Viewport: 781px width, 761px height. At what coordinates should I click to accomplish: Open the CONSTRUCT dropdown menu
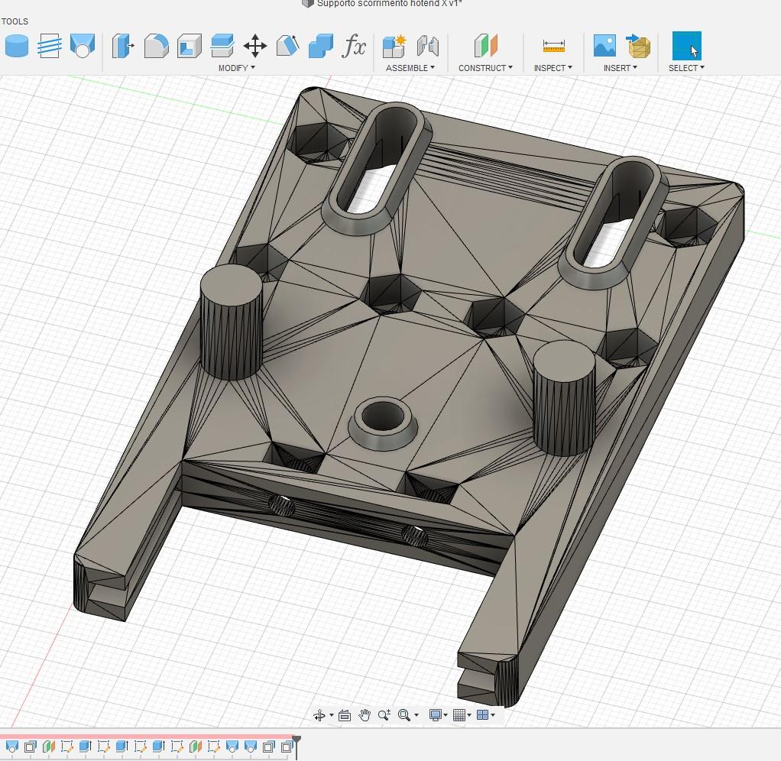(485, 68)
